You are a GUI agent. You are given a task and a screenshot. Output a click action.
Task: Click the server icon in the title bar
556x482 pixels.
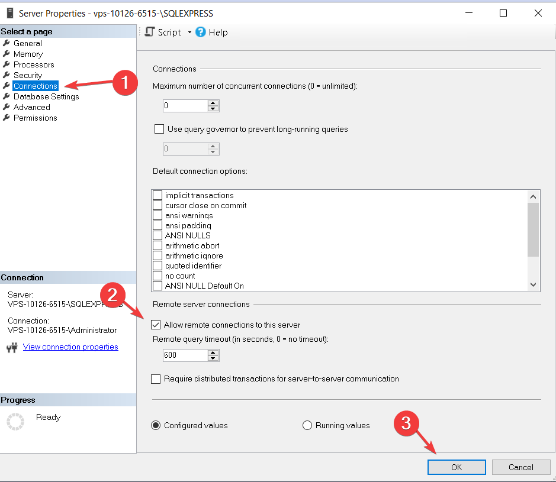pyautogui.click(x=10, y=13)
